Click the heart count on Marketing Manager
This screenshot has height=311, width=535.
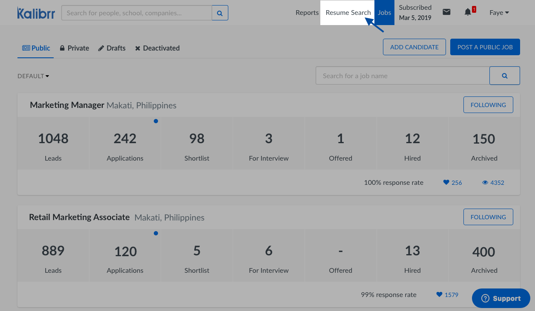(452, 183)
